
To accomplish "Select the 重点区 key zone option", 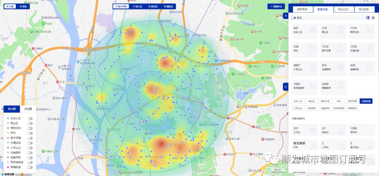I will (153, 7).
